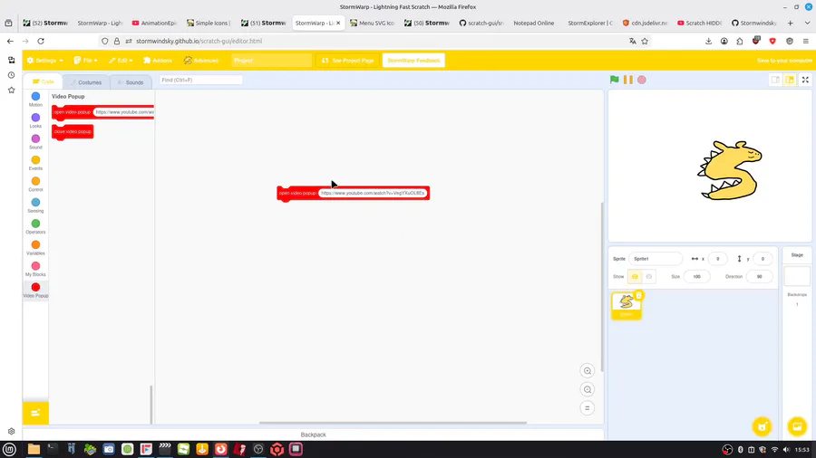This screenshot has height=458, width=816.
Task: Open the system start menu
Action: click(x=9, y=449)
